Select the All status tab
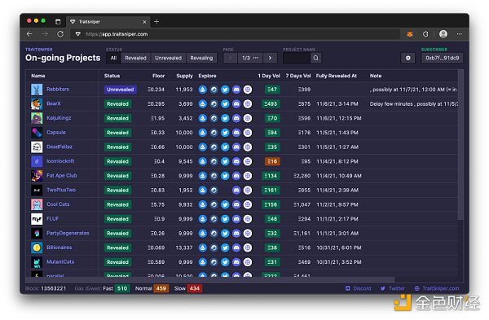Viewport: 489px width, 320px height. click(x=113, y=58)
